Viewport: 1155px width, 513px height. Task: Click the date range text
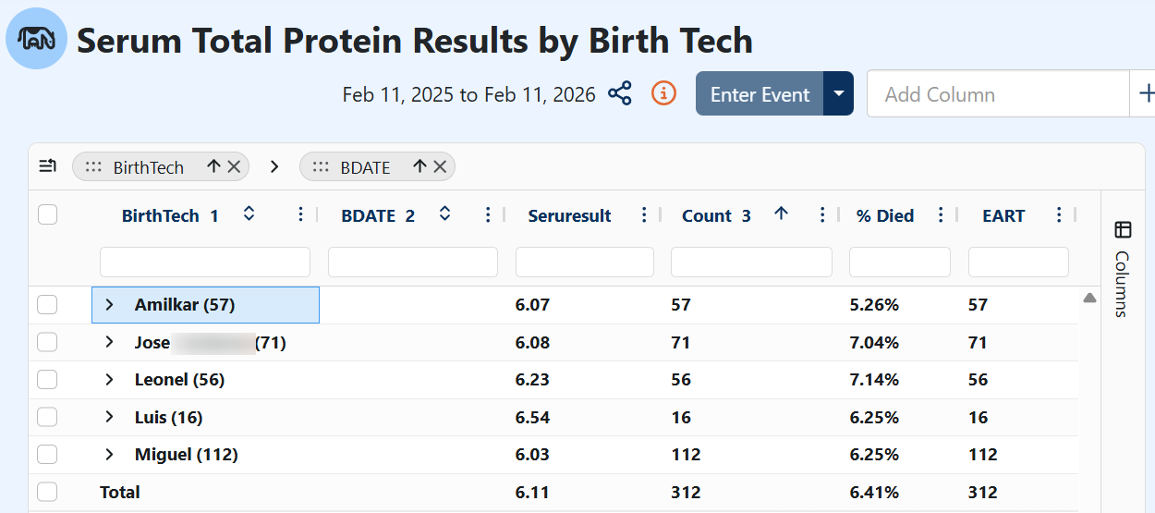point(468,94)
